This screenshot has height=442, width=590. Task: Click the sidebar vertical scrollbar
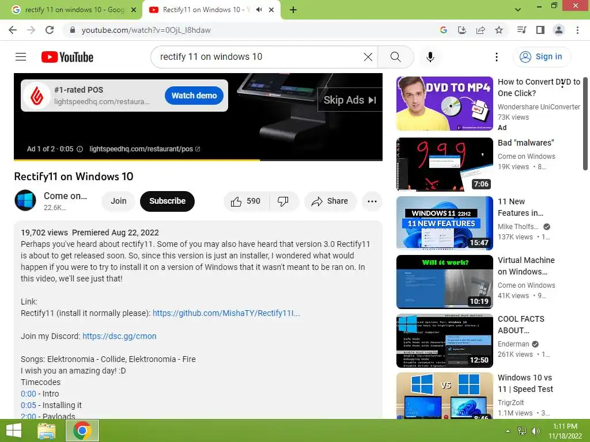[585, 124]
